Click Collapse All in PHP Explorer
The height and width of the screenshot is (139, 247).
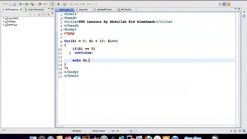[x=44, y=15]
